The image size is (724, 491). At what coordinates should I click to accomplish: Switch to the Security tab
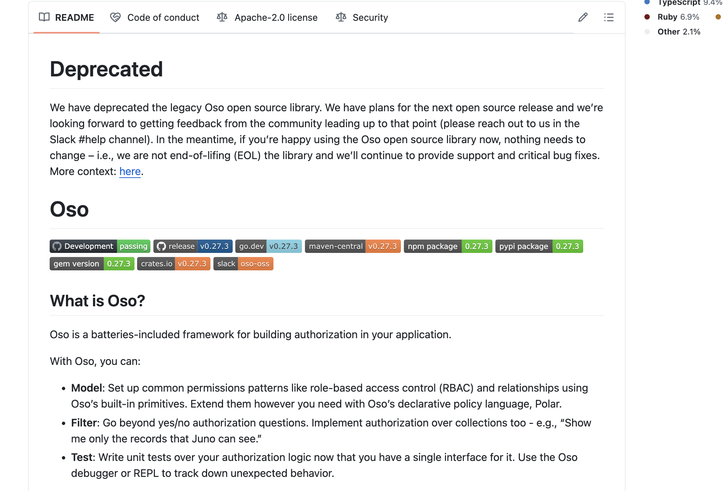[x=362, y=17]
